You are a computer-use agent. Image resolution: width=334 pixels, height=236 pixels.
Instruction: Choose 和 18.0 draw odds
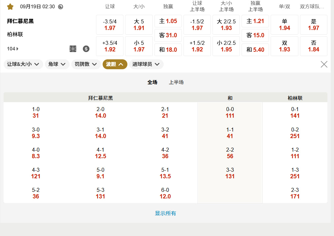pyautogui.click(x=168, y=50)
